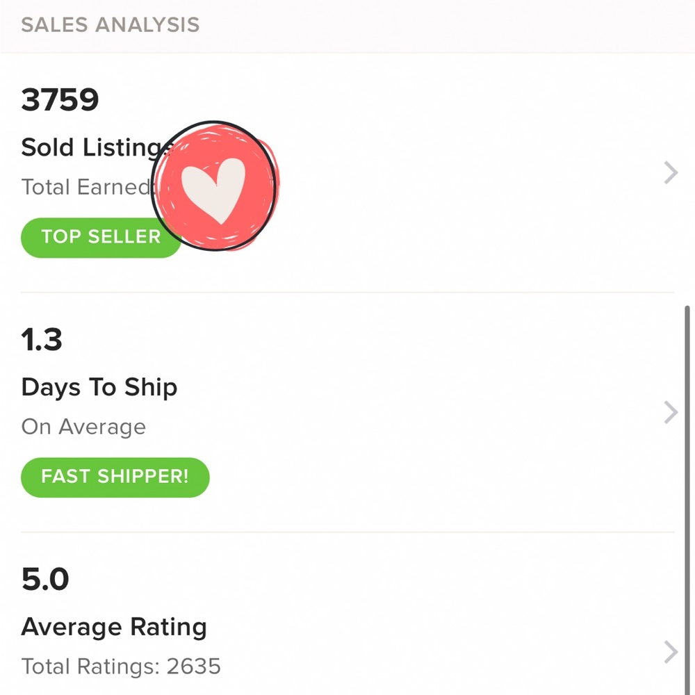Click the vertical scrollbar on right edge
The width and height of the screenshot is (695, 695).
688,486
